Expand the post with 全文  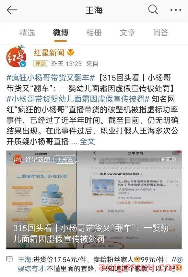[x=87, y=142]
